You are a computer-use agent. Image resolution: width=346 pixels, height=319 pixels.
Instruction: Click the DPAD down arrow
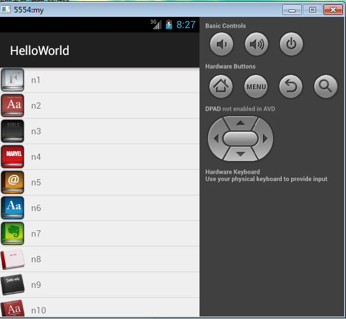pos(241,154)
